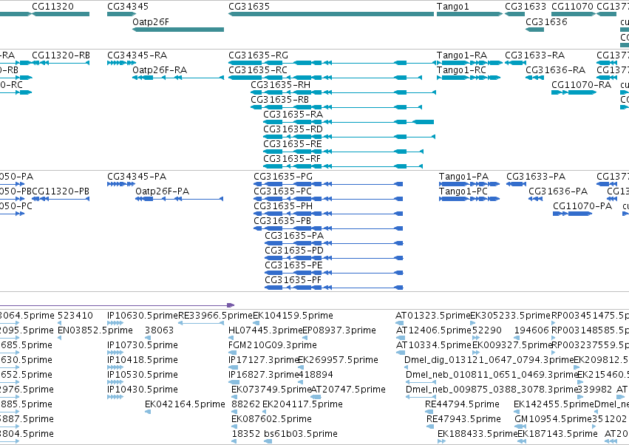Select EST RE47943.5prime

[429, 427]
